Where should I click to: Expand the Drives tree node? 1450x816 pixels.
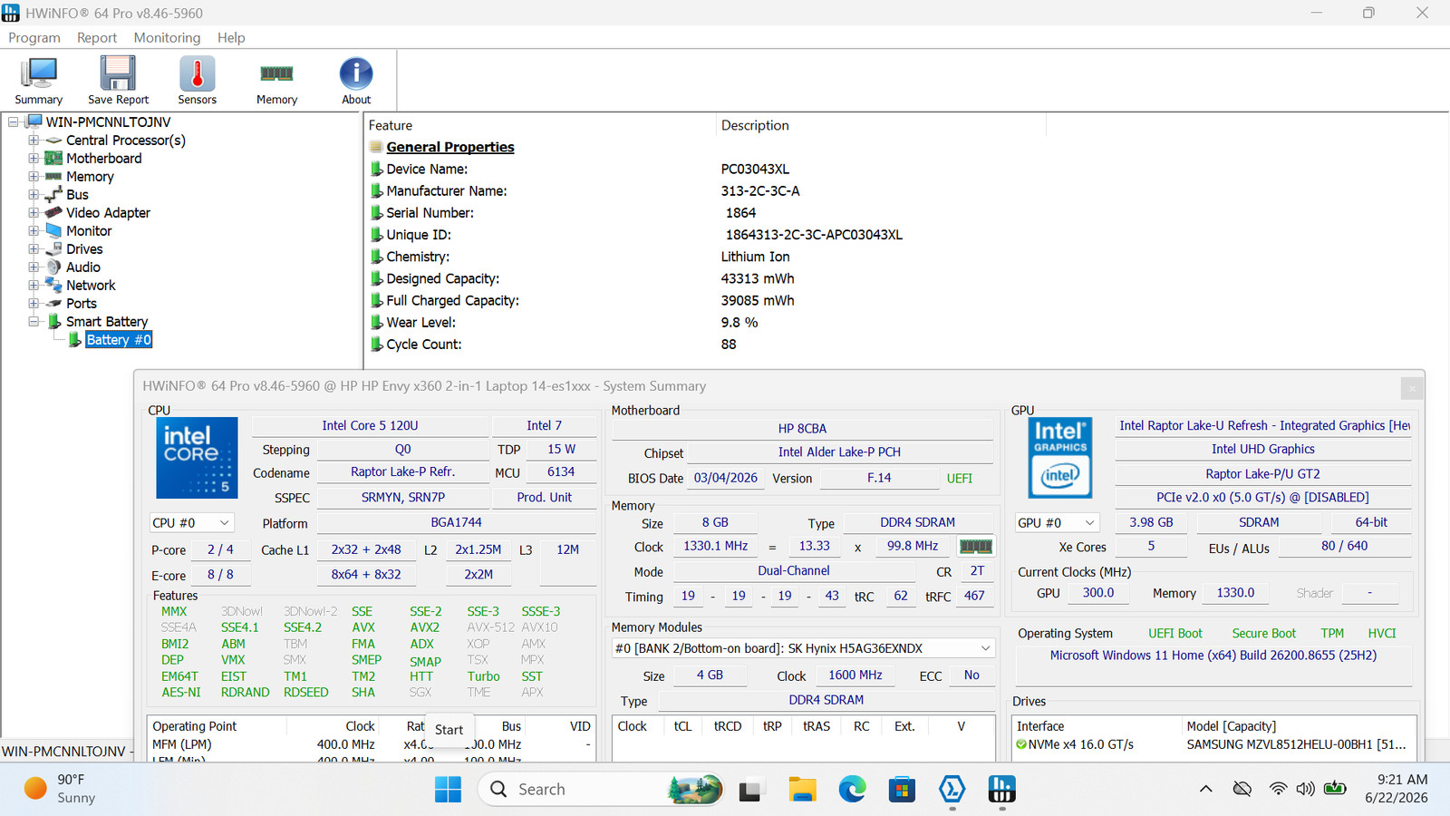coord(34,248)
